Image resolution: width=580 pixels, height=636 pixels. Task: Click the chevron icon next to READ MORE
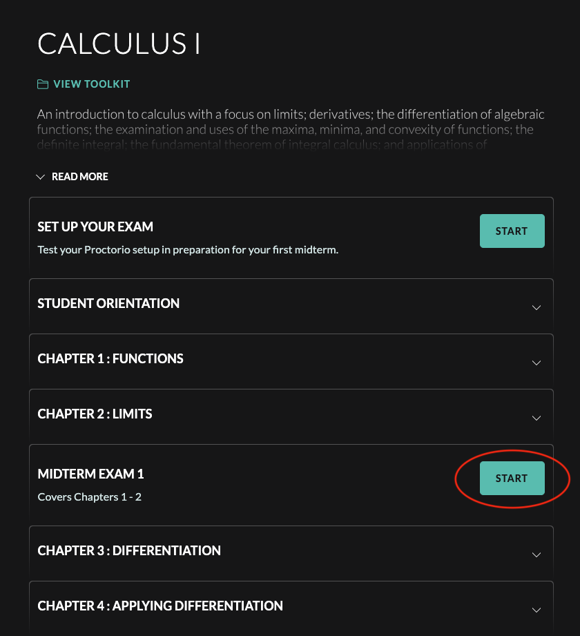[40, 177]
